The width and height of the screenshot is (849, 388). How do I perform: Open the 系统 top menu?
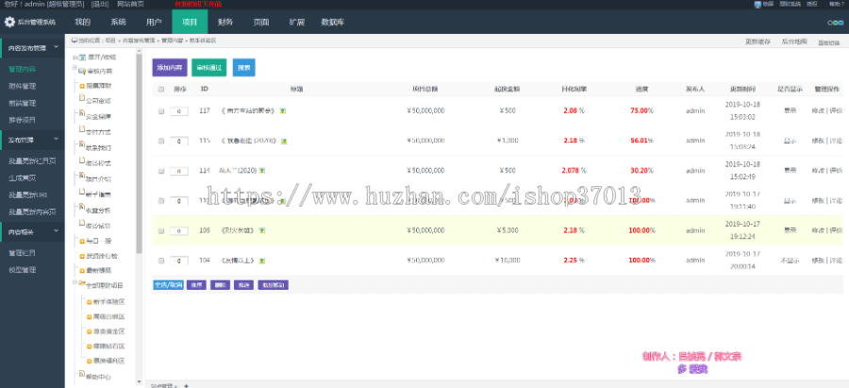(x=119, y=23)
